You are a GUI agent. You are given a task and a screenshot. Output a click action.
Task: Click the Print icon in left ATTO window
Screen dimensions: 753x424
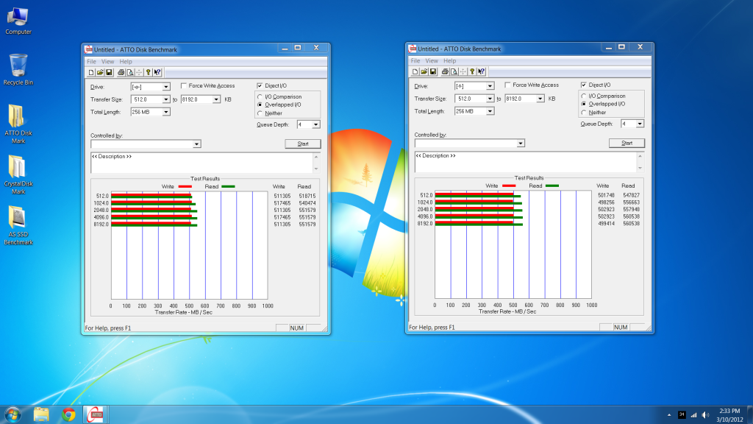pyautogui.click(x=121, y=72)
